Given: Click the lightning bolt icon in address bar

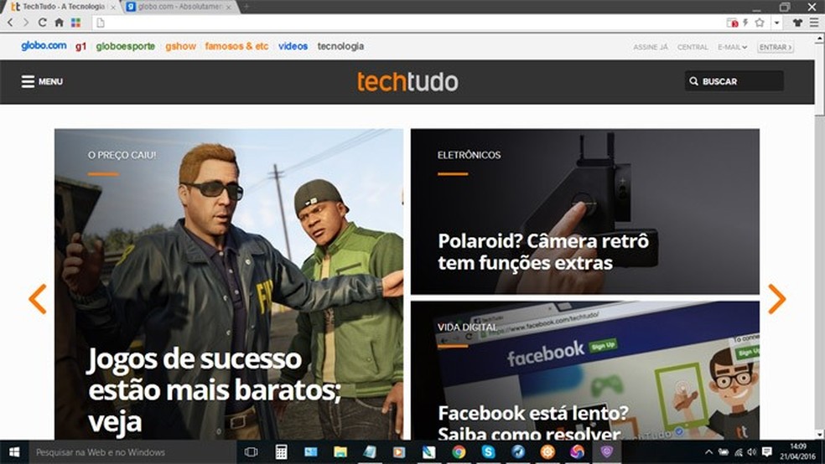Looking at the screenshot, I should [745, 23].
